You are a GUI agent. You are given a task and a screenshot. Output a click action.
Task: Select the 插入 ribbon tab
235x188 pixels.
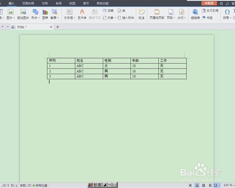point(11,3)
